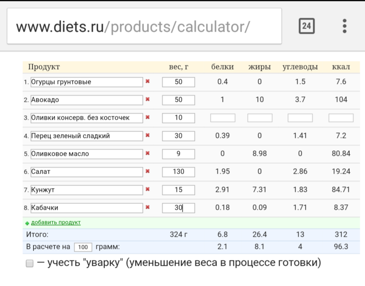Screen dimensions: 365x286
Task: Remove the Оливковое масло row
Action: coord(147,154)
